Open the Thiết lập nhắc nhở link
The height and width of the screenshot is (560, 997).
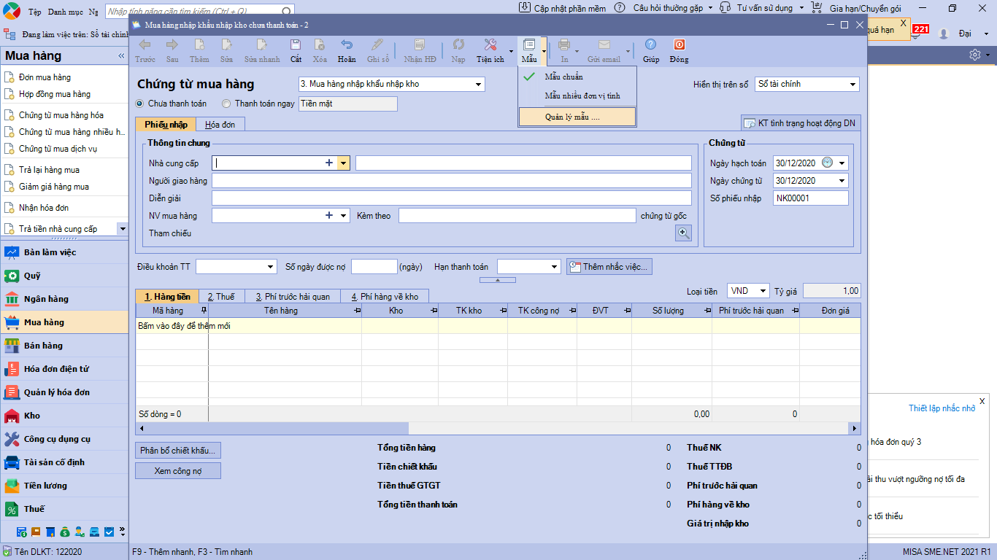(x=942, y=408)
